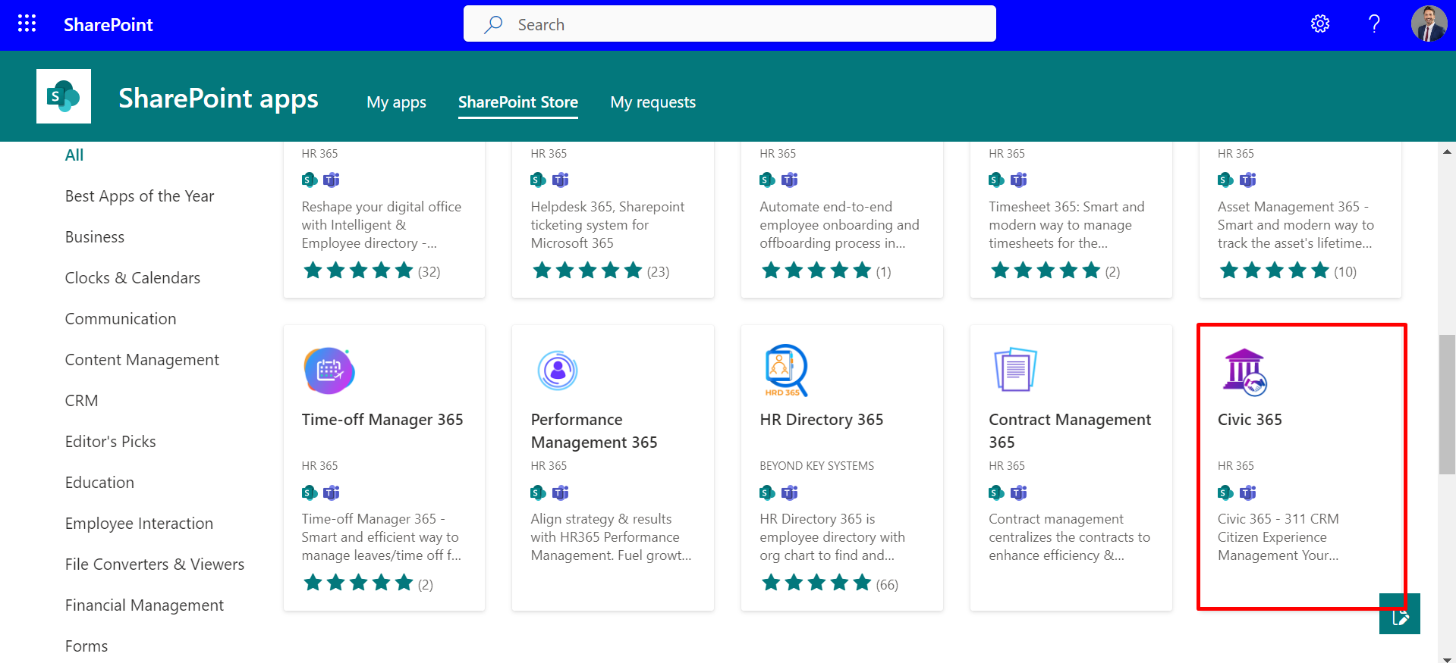
Task: Click Teams badge on HR Directory 365 card
Action: tap(790, 493)
